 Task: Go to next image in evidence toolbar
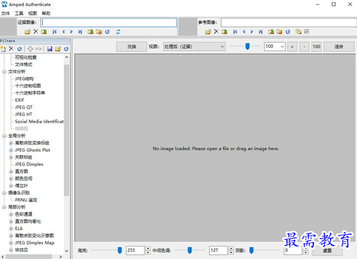72,32
